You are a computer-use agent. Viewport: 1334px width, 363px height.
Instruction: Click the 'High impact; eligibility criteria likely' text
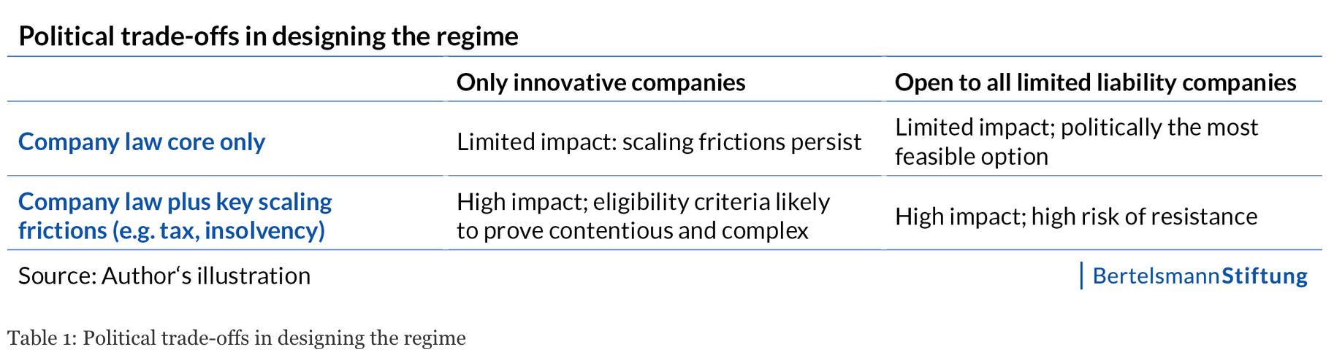(x=643, y=201)
